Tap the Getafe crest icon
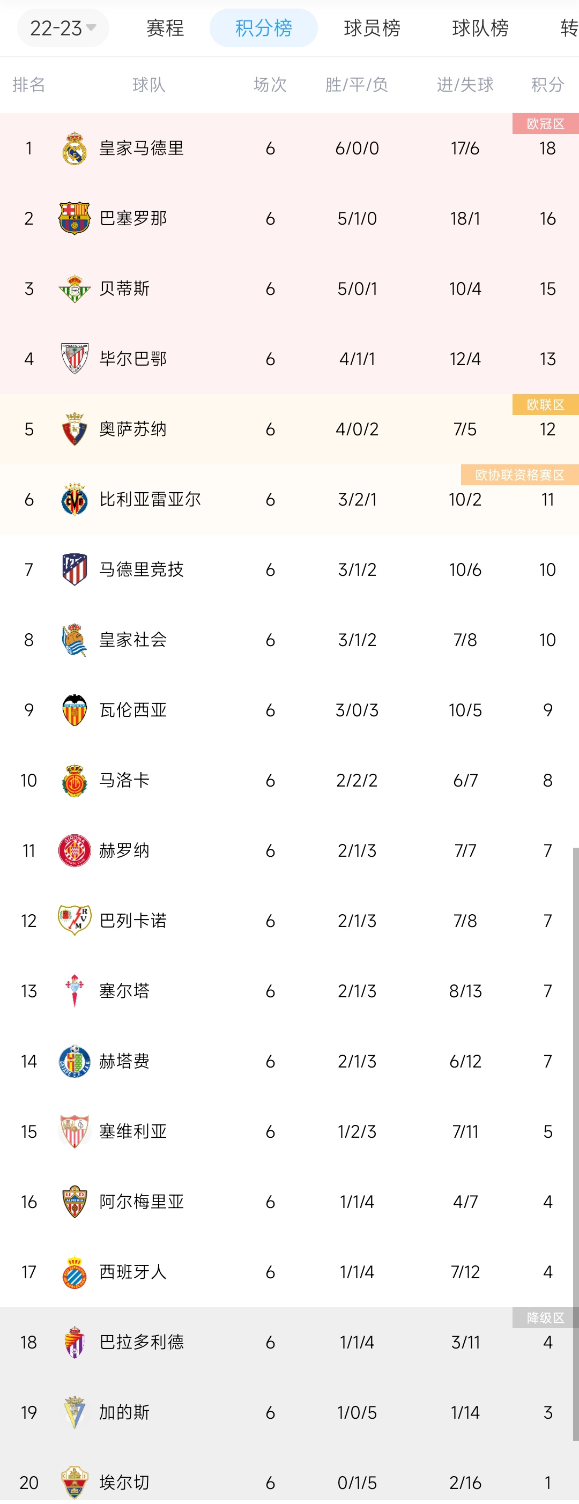This screenshot has height=1504, width=579. click(75, 1062)
